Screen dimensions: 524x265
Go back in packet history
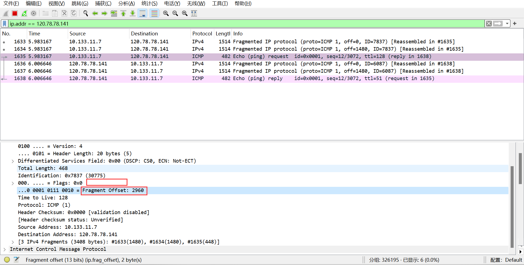[x=95, y=13]
